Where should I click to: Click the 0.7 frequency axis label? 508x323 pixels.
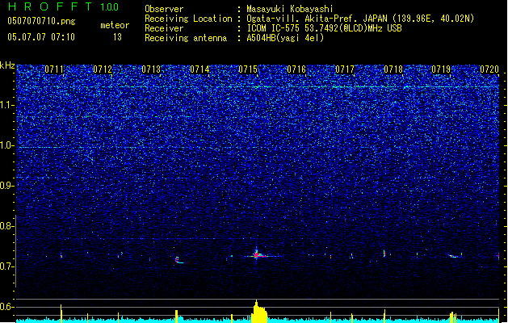tap(6, 266)
